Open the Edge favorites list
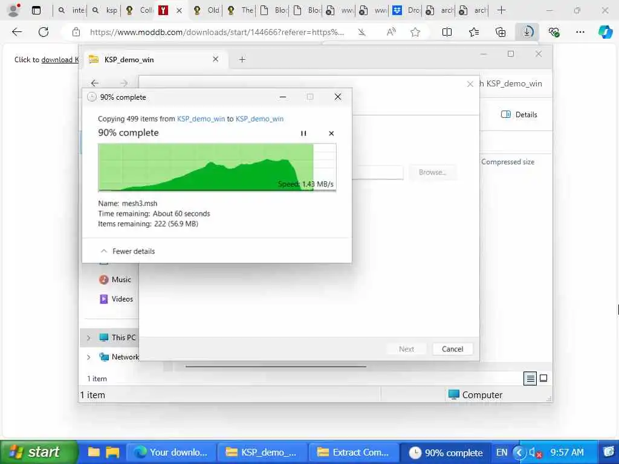The image size is (619, 464). [x=474, y=32]
